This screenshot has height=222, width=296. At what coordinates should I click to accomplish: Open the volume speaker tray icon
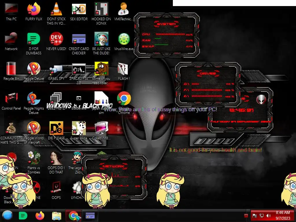[268, 216]
